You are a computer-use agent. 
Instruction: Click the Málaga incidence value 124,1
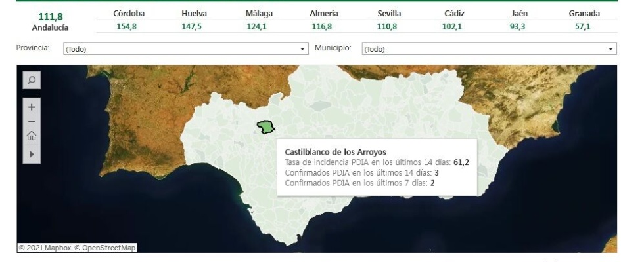click(259, 27)
